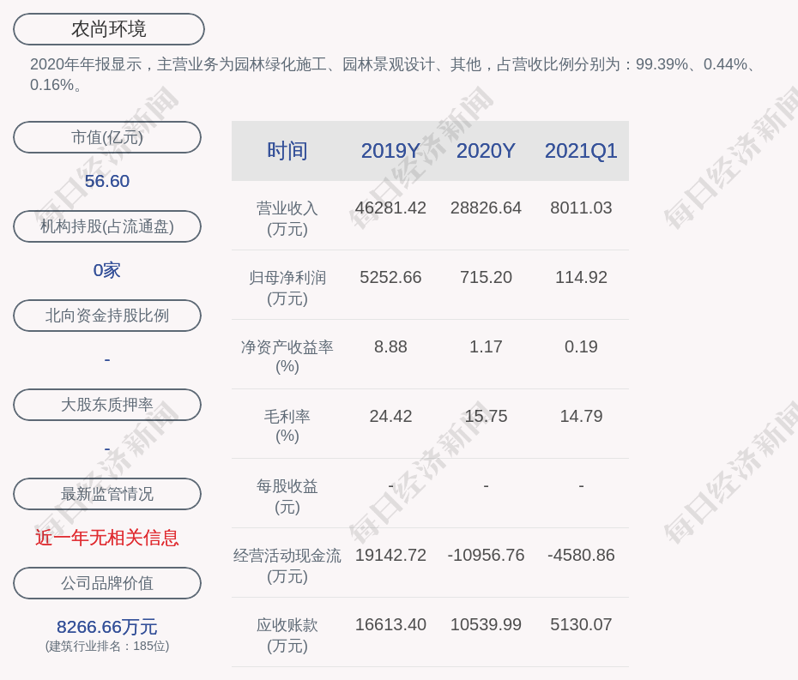Viewport: 798px width, 680px height.
Task: Click the 营业收入(万元) row label
Action: tap(287, 218)
